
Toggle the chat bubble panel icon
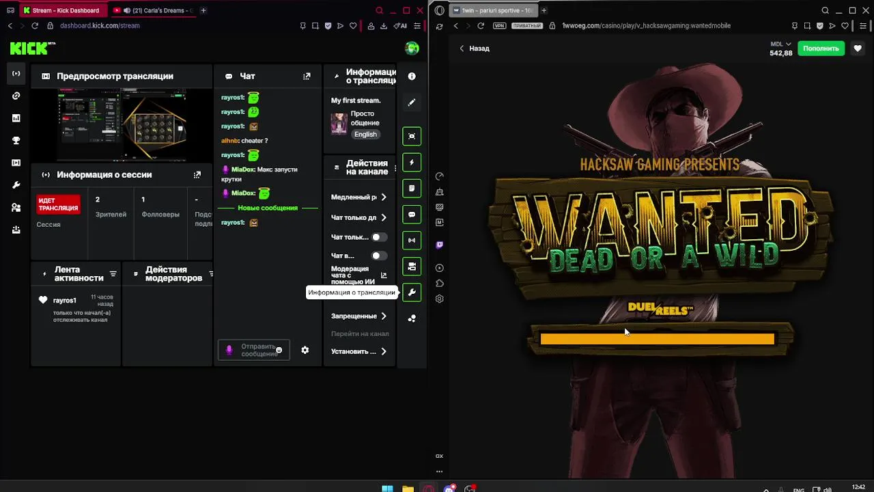[x=412, y=214]
